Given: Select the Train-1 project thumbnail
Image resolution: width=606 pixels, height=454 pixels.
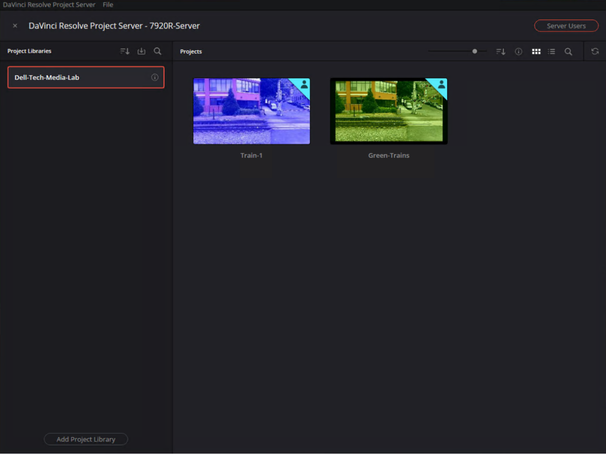Looking at the screenshot, I should pos(252,111).
